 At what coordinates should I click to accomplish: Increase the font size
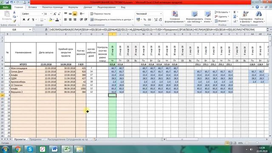pos(55,14)
